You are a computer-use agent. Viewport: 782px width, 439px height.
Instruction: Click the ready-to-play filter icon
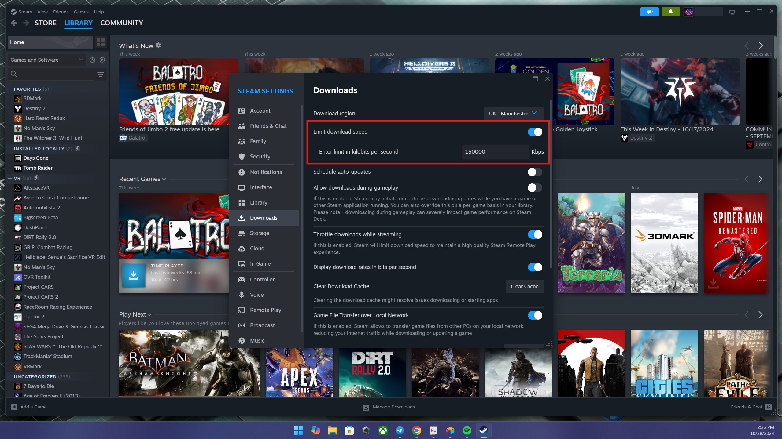(x=102, y=60)
